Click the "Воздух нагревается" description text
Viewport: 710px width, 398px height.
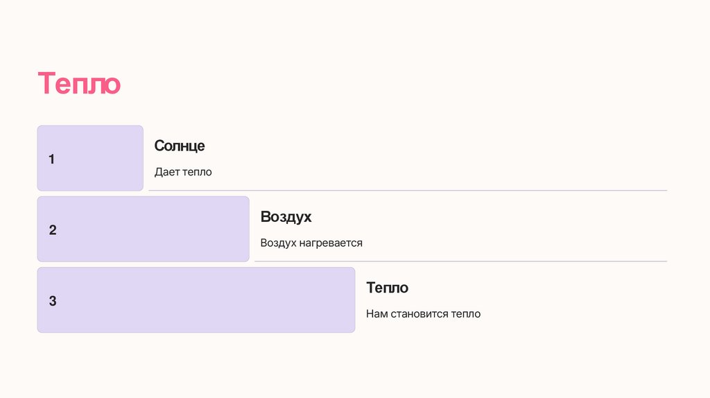tap(311, 243)
